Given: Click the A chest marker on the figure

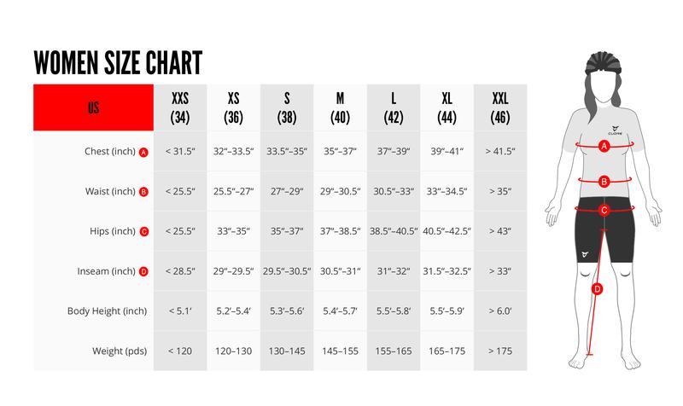Looking at the screenshot, I should (x=604, y=146).
